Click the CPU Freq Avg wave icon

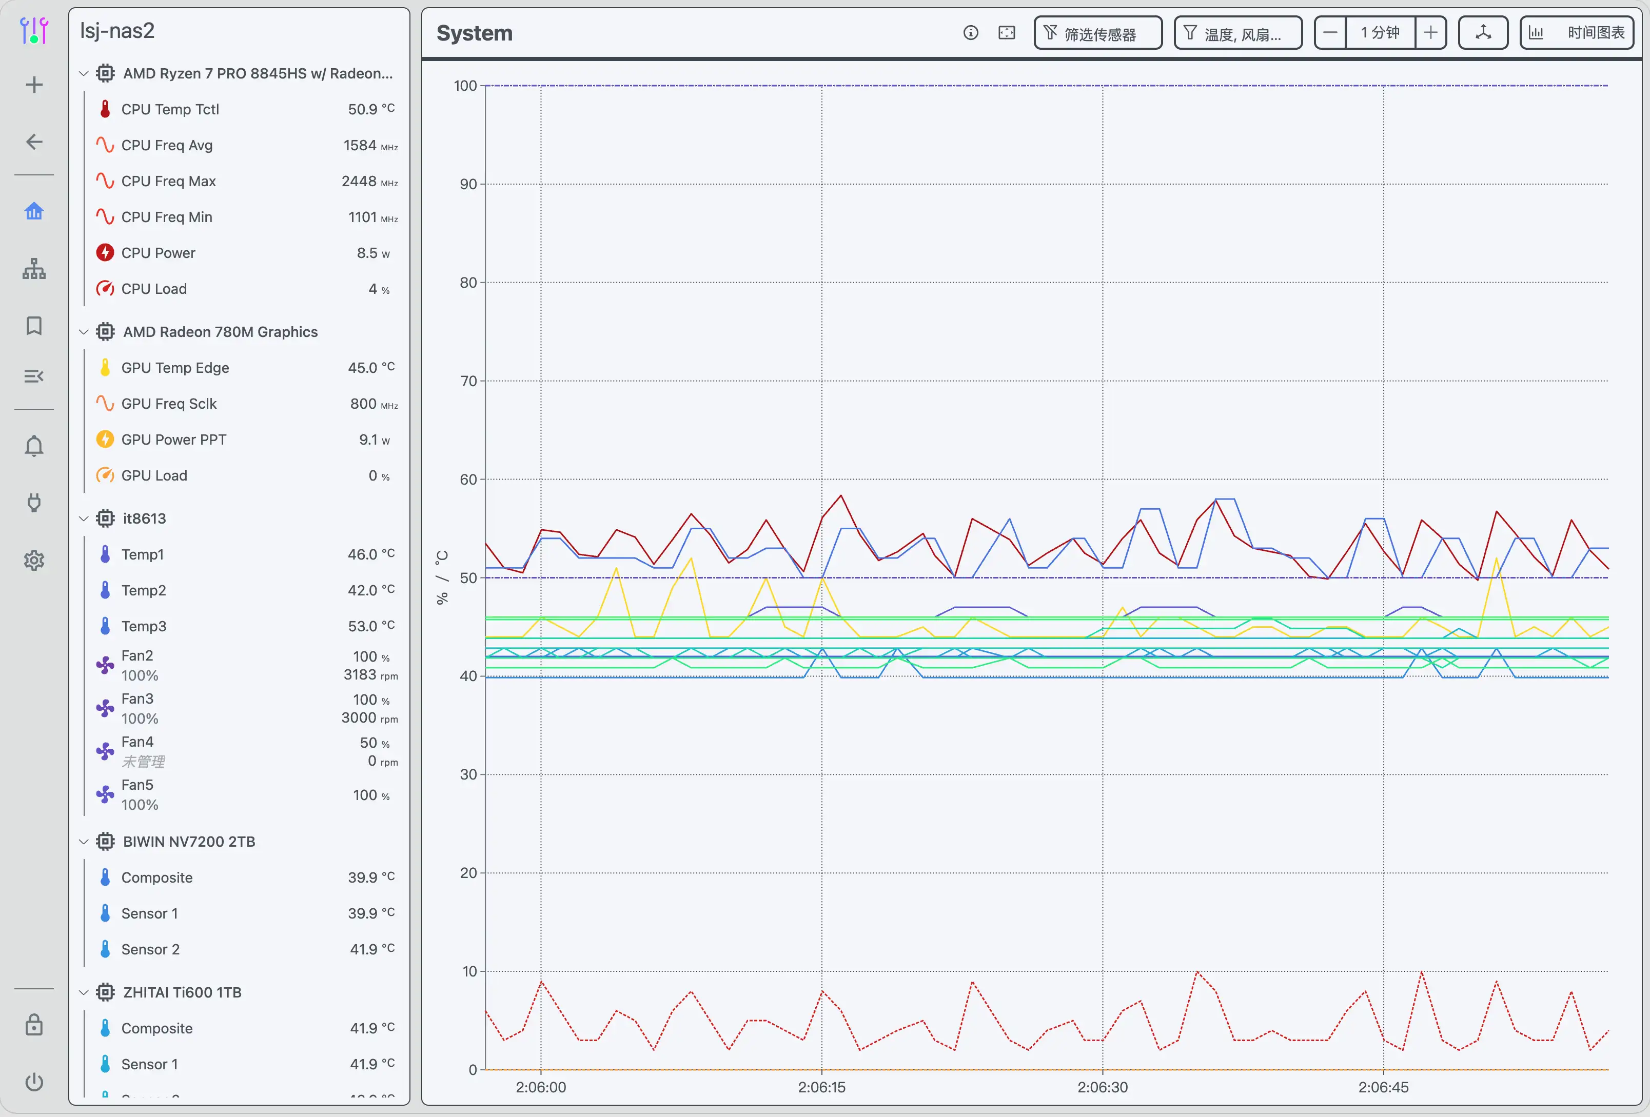(105, 146)
